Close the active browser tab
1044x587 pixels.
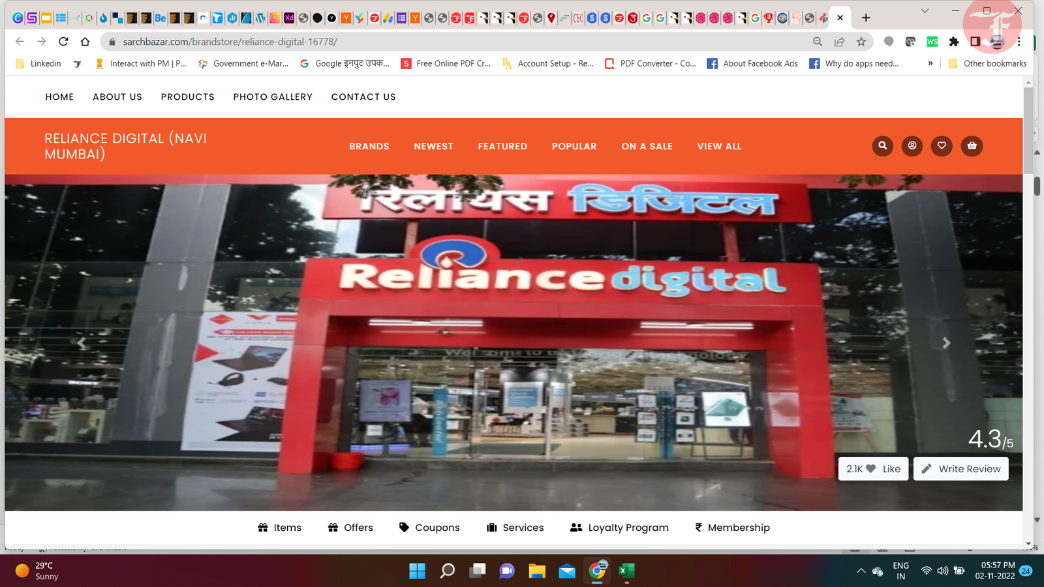pyautogui.click(x=840, y=18)
